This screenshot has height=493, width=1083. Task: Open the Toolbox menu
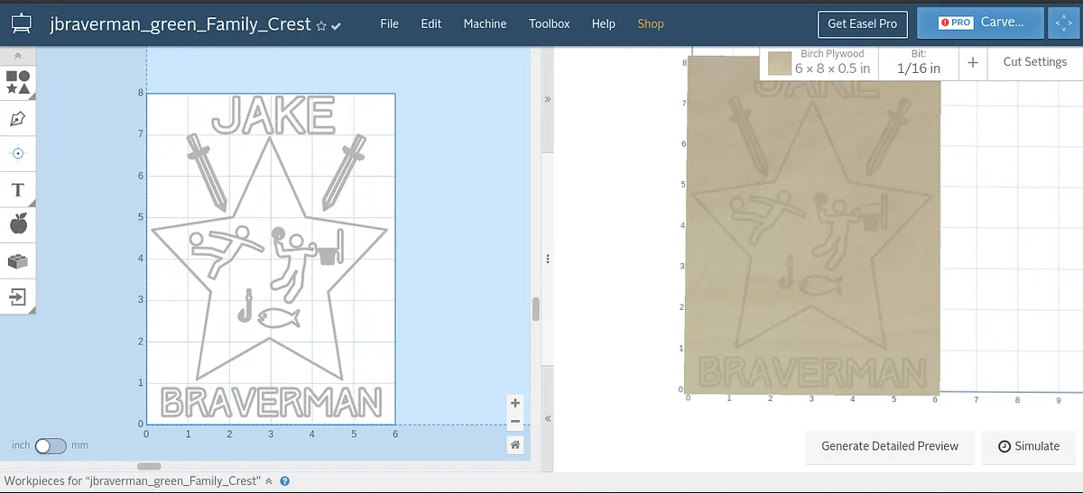point(549,23)
